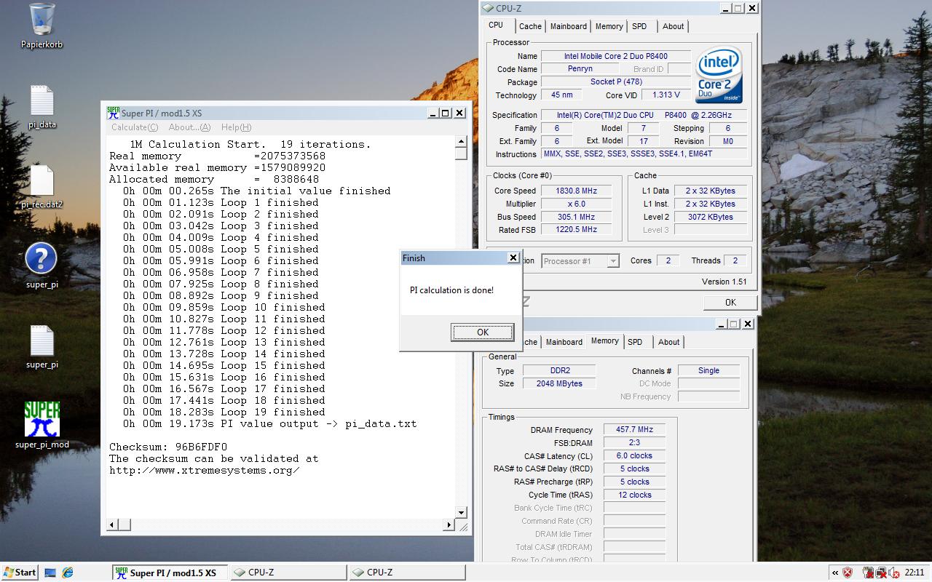Click the Penryn code name field

(580, 69)
